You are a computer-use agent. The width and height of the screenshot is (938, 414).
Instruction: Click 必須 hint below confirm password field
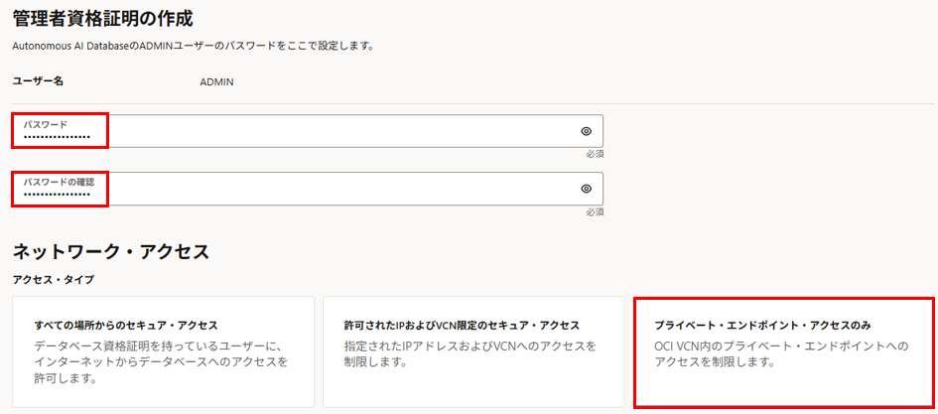(x=594, y=211)
